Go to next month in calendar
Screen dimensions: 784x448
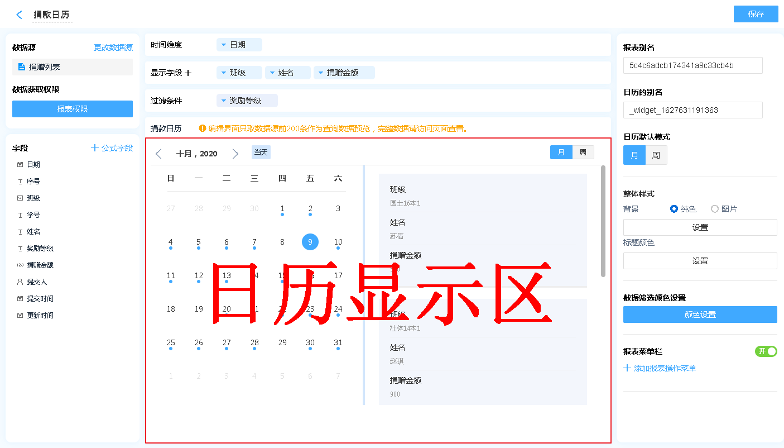tap(235, 154)
